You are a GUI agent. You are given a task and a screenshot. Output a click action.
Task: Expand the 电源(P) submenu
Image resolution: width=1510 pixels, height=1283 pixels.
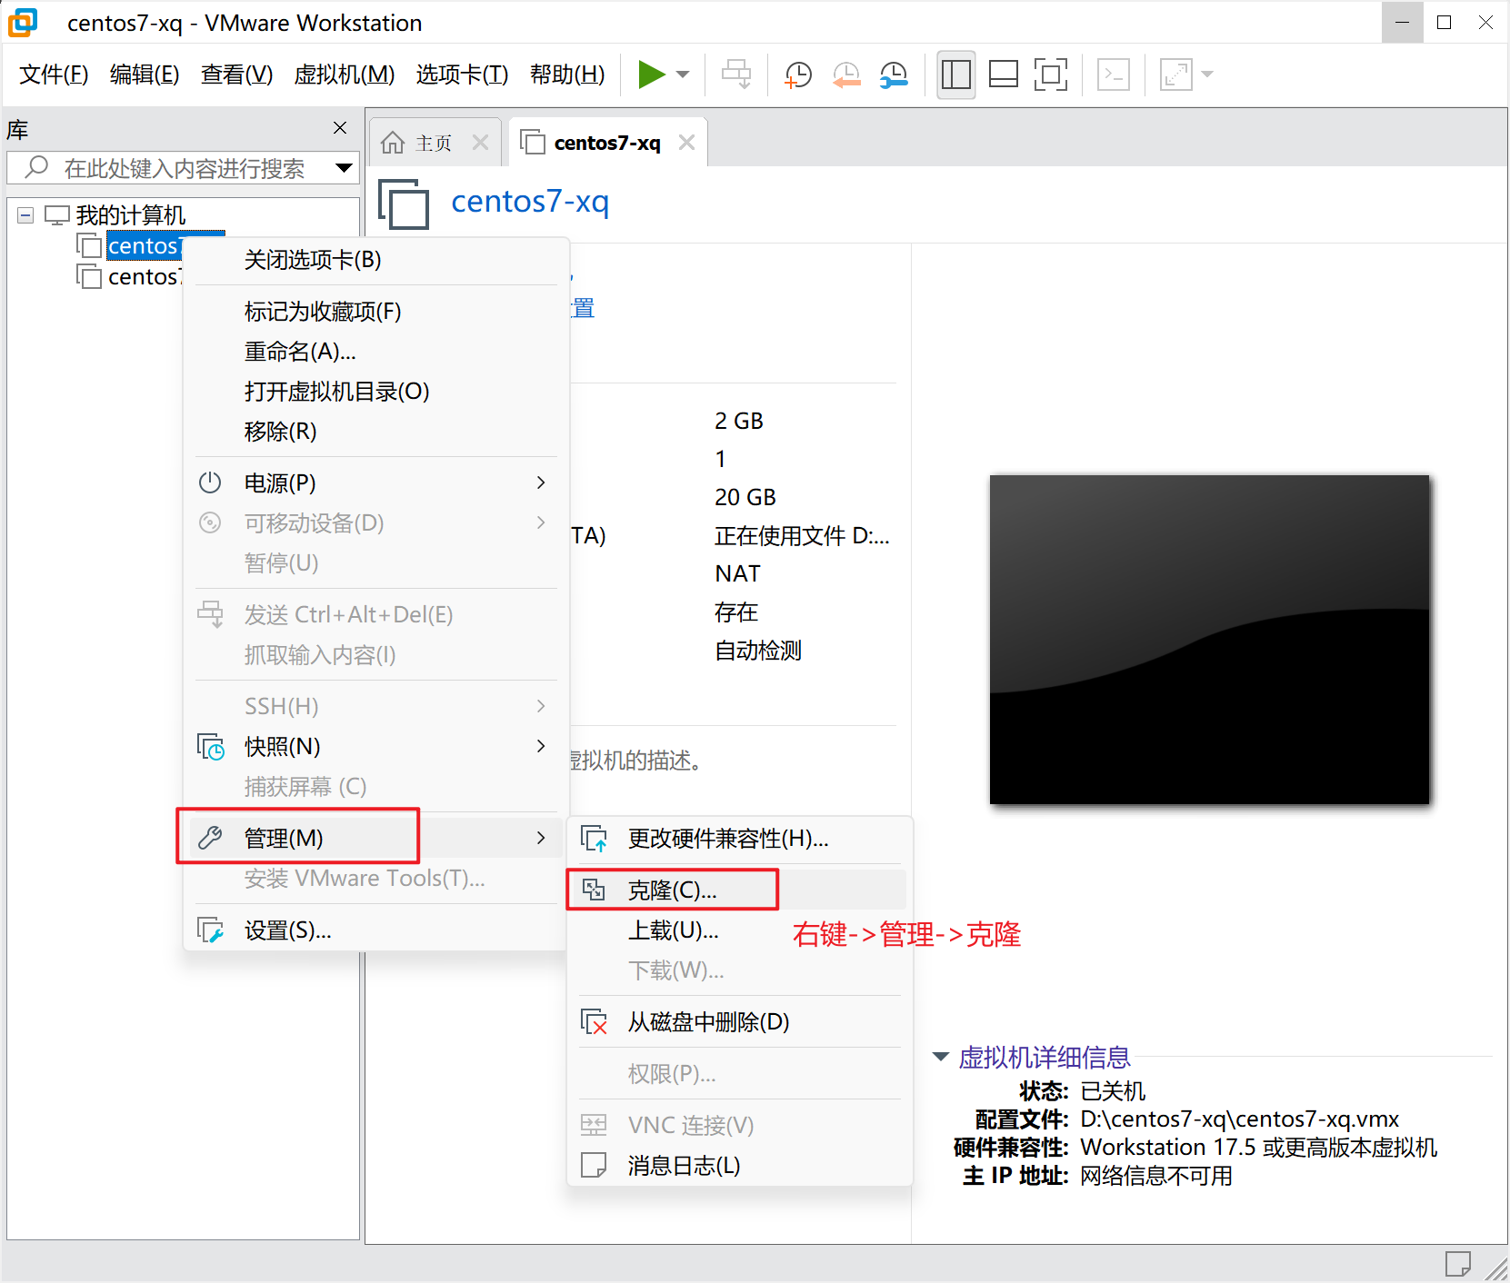376,483
